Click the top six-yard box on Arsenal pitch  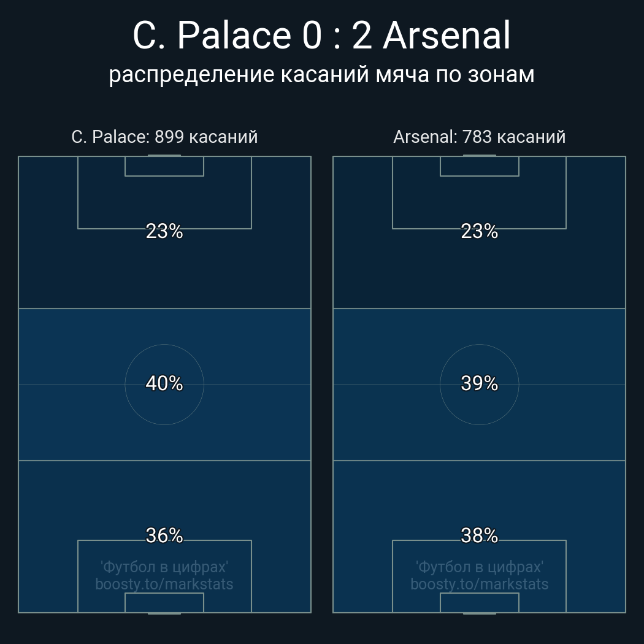[479, 166]
